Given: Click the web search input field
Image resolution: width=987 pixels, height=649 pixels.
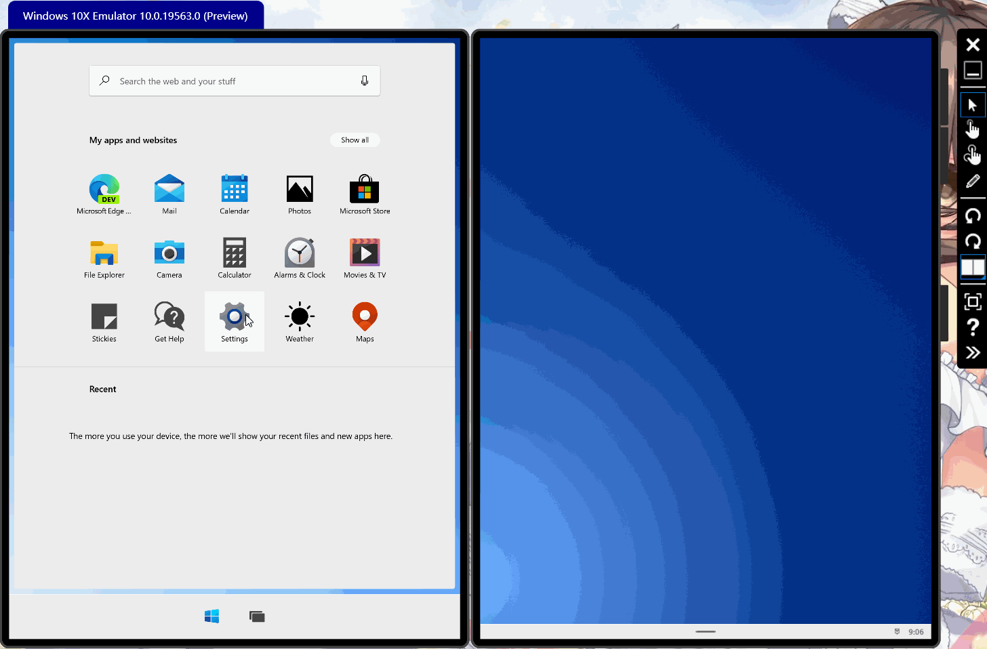Looking at the screenshot, I should tap(224, 80).
